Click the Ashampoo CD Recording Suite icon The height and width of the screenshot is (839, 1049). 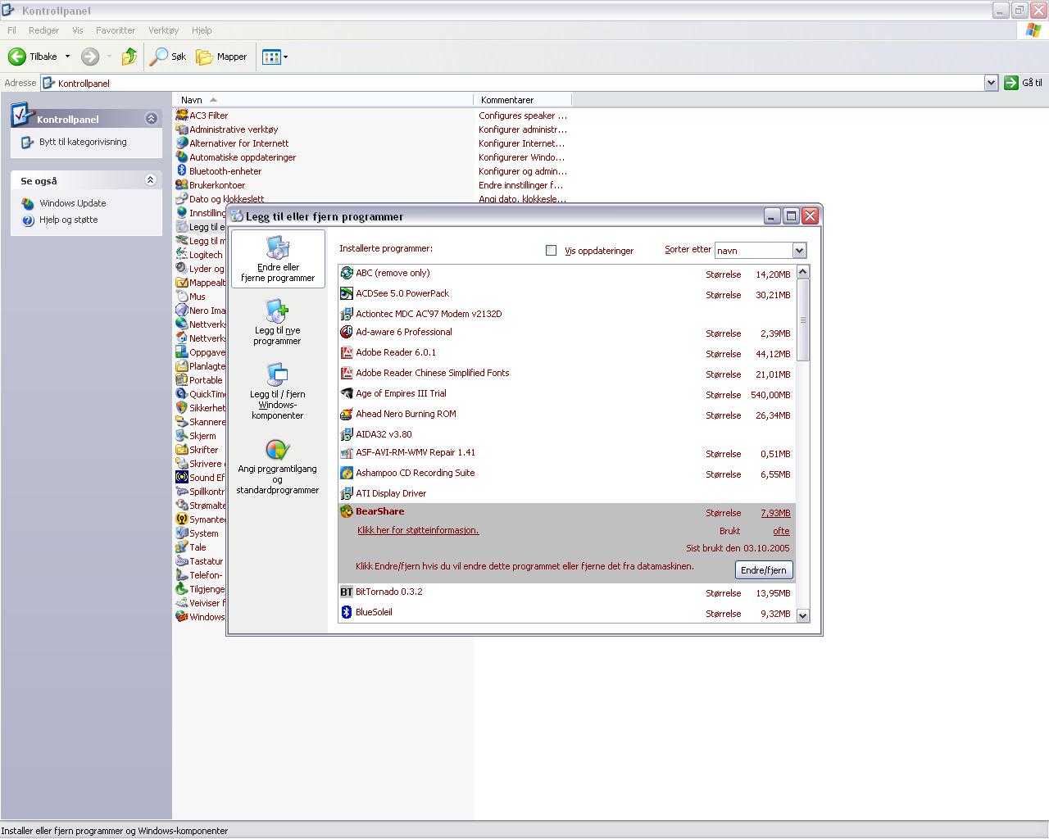point(347,473)
